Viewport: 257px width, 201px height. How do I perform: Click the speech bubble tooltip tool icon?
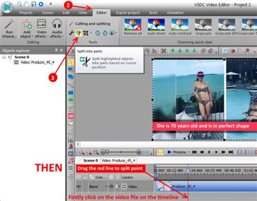70,123
